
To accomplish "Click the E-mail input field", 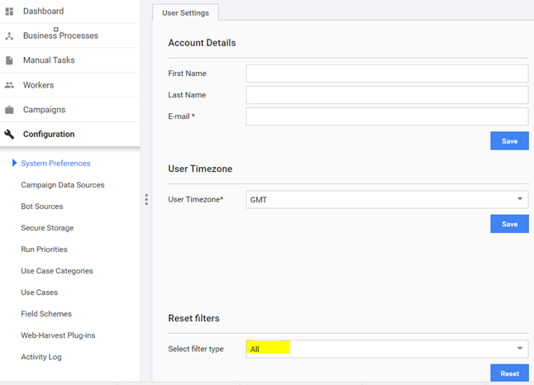I will 387,116.
